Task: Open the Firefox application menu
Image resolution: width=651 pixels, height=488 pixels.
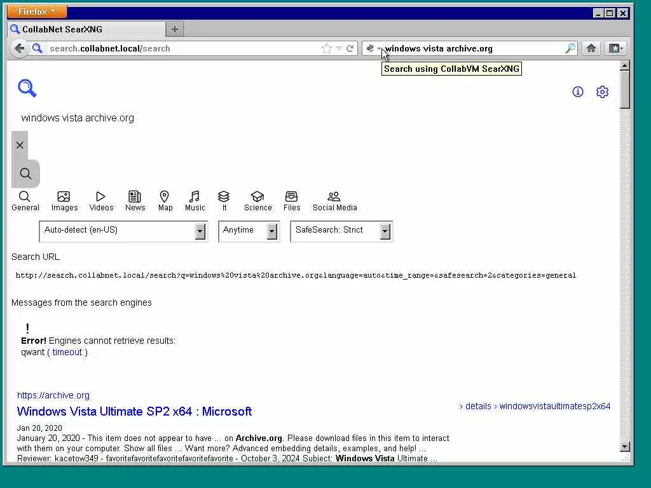Action: (37, 11)
